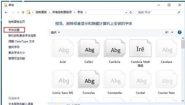The image size is (185, 105).
Task: Expand the chevron after 字体 breadcrumb
Action: tap(86, 12)
